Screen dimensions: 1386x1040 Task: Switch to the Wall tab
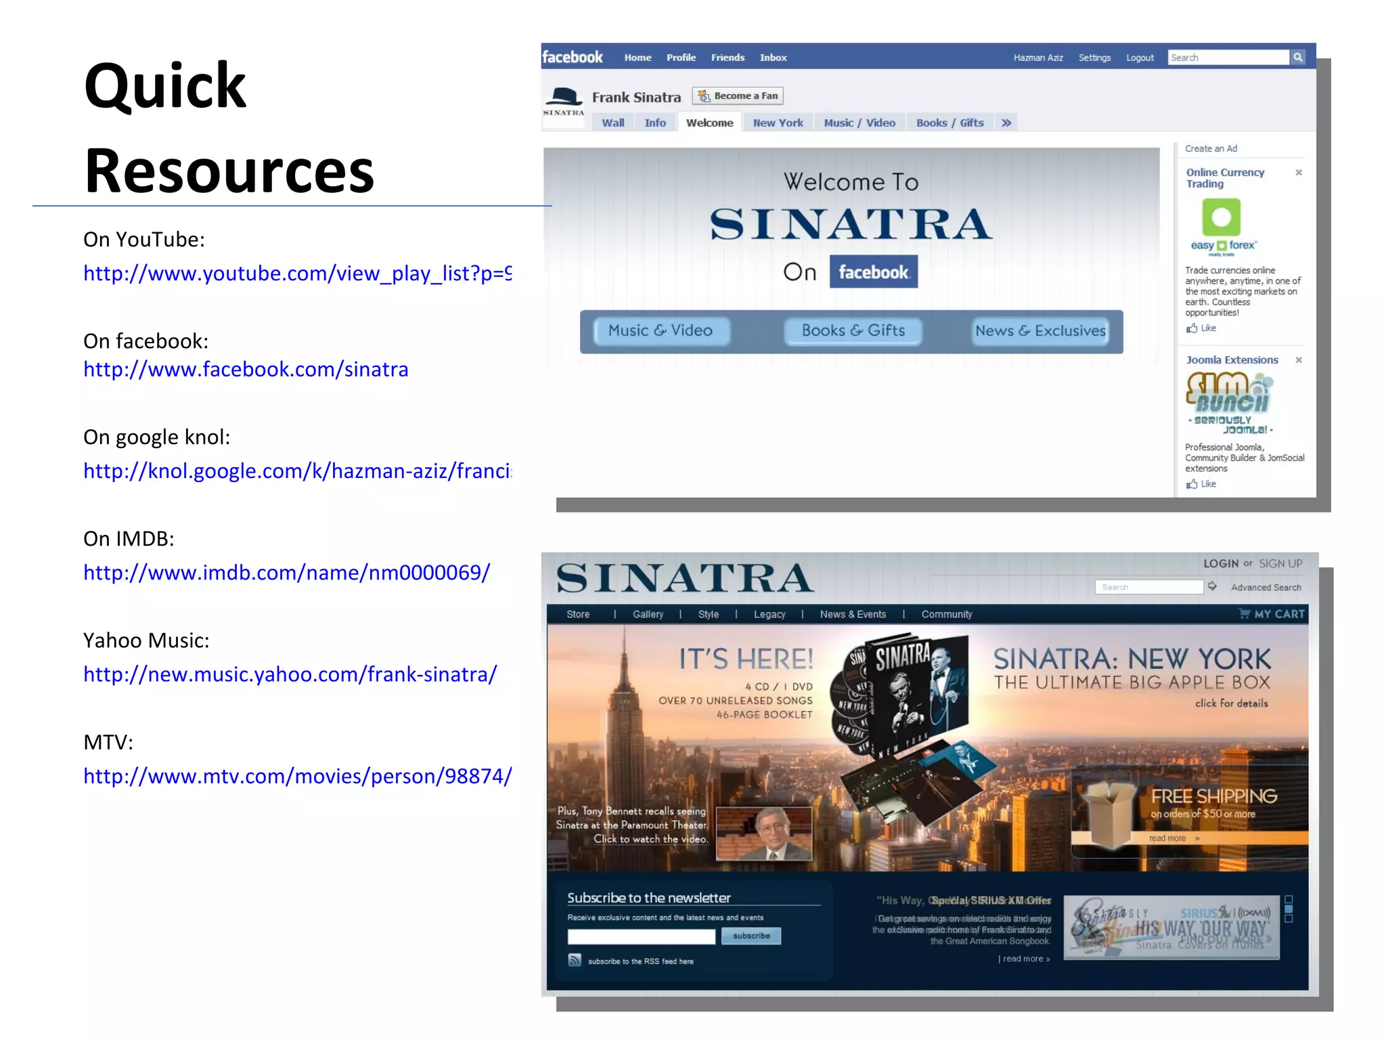point(613,123)
